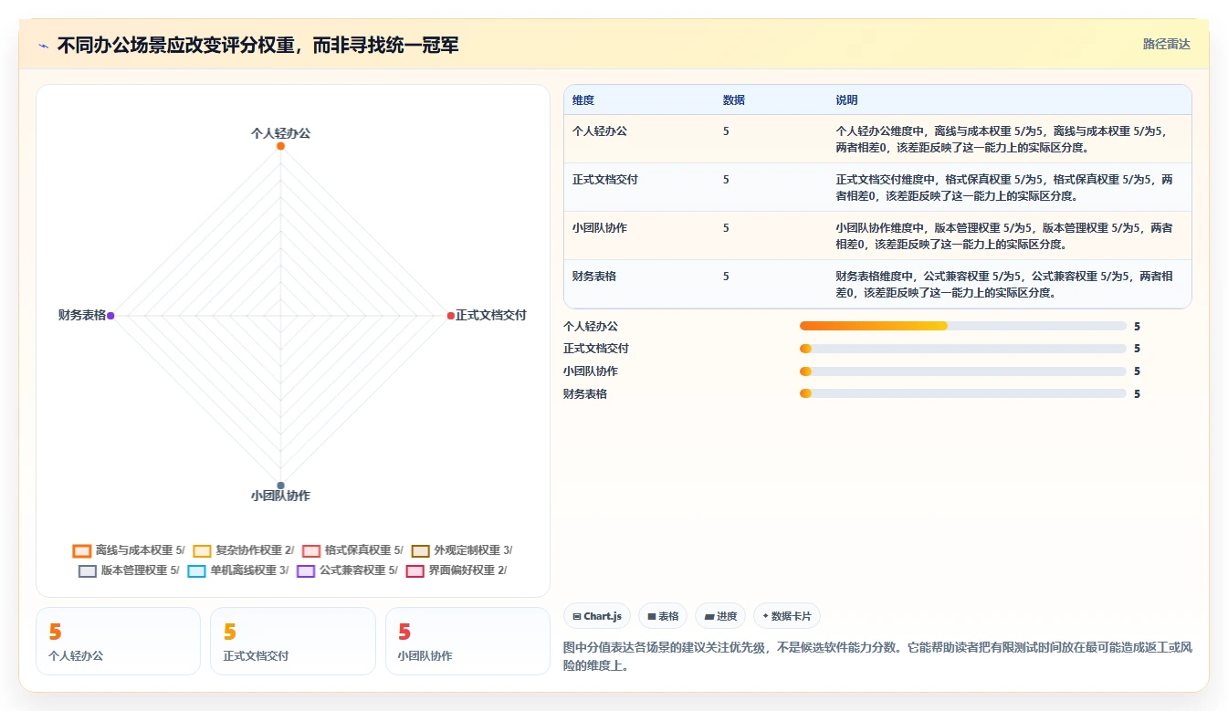Open the 个人轻办公 data card
Screen dimensions: 1228x711
[x=118, y=642]
